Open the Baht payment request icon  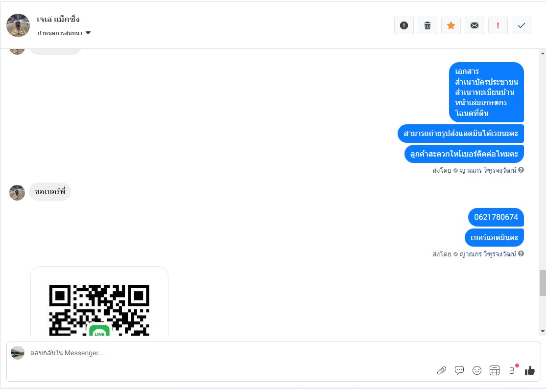pos(512,370)
